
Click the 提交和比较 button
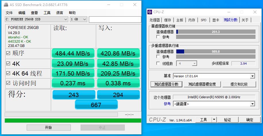tap(239, 84)
